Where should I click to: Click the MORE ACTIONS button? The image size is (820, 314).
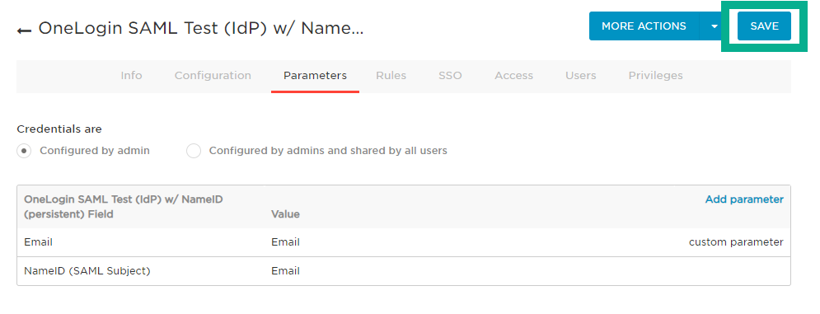point(644,26)
